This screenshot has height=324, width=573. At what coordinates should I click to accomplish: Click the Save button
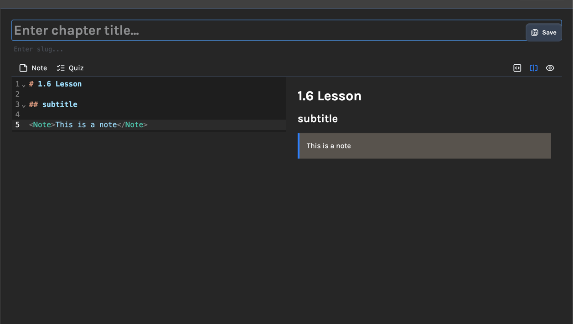coord(543,32)
